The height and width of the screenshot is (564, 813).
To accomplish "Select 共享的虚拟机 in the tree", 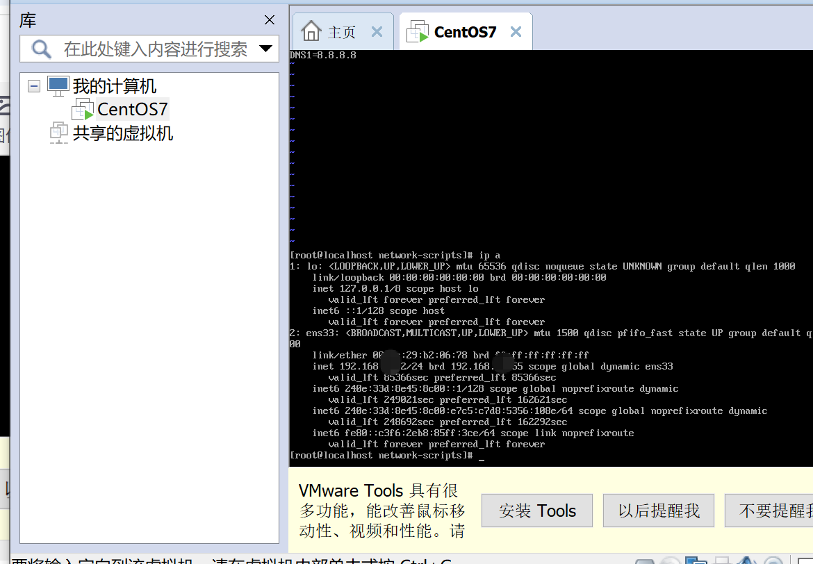I will coord(123,133).
